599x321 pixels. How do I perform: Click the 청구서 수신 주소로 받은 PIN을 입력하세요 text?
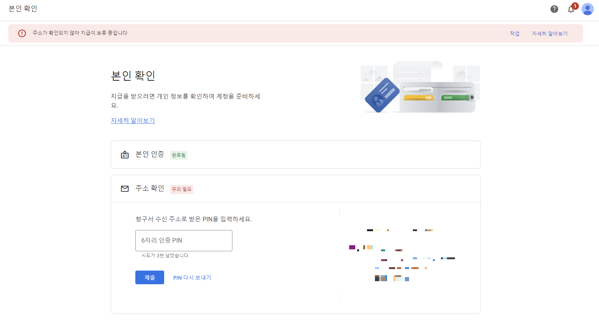[x=194, y=219]
